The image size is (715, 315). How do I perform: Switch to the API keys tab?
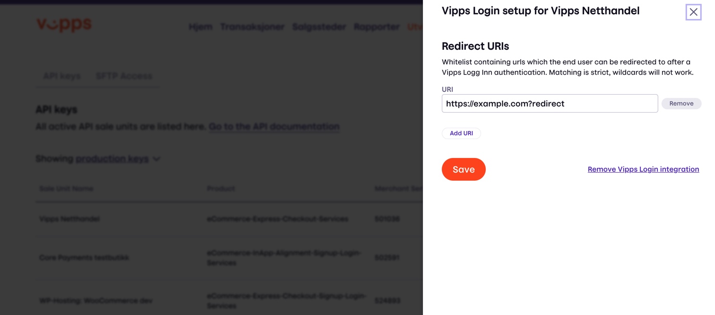[61, 76]
